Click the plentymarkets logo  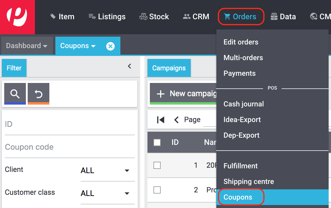pos(17,17)
